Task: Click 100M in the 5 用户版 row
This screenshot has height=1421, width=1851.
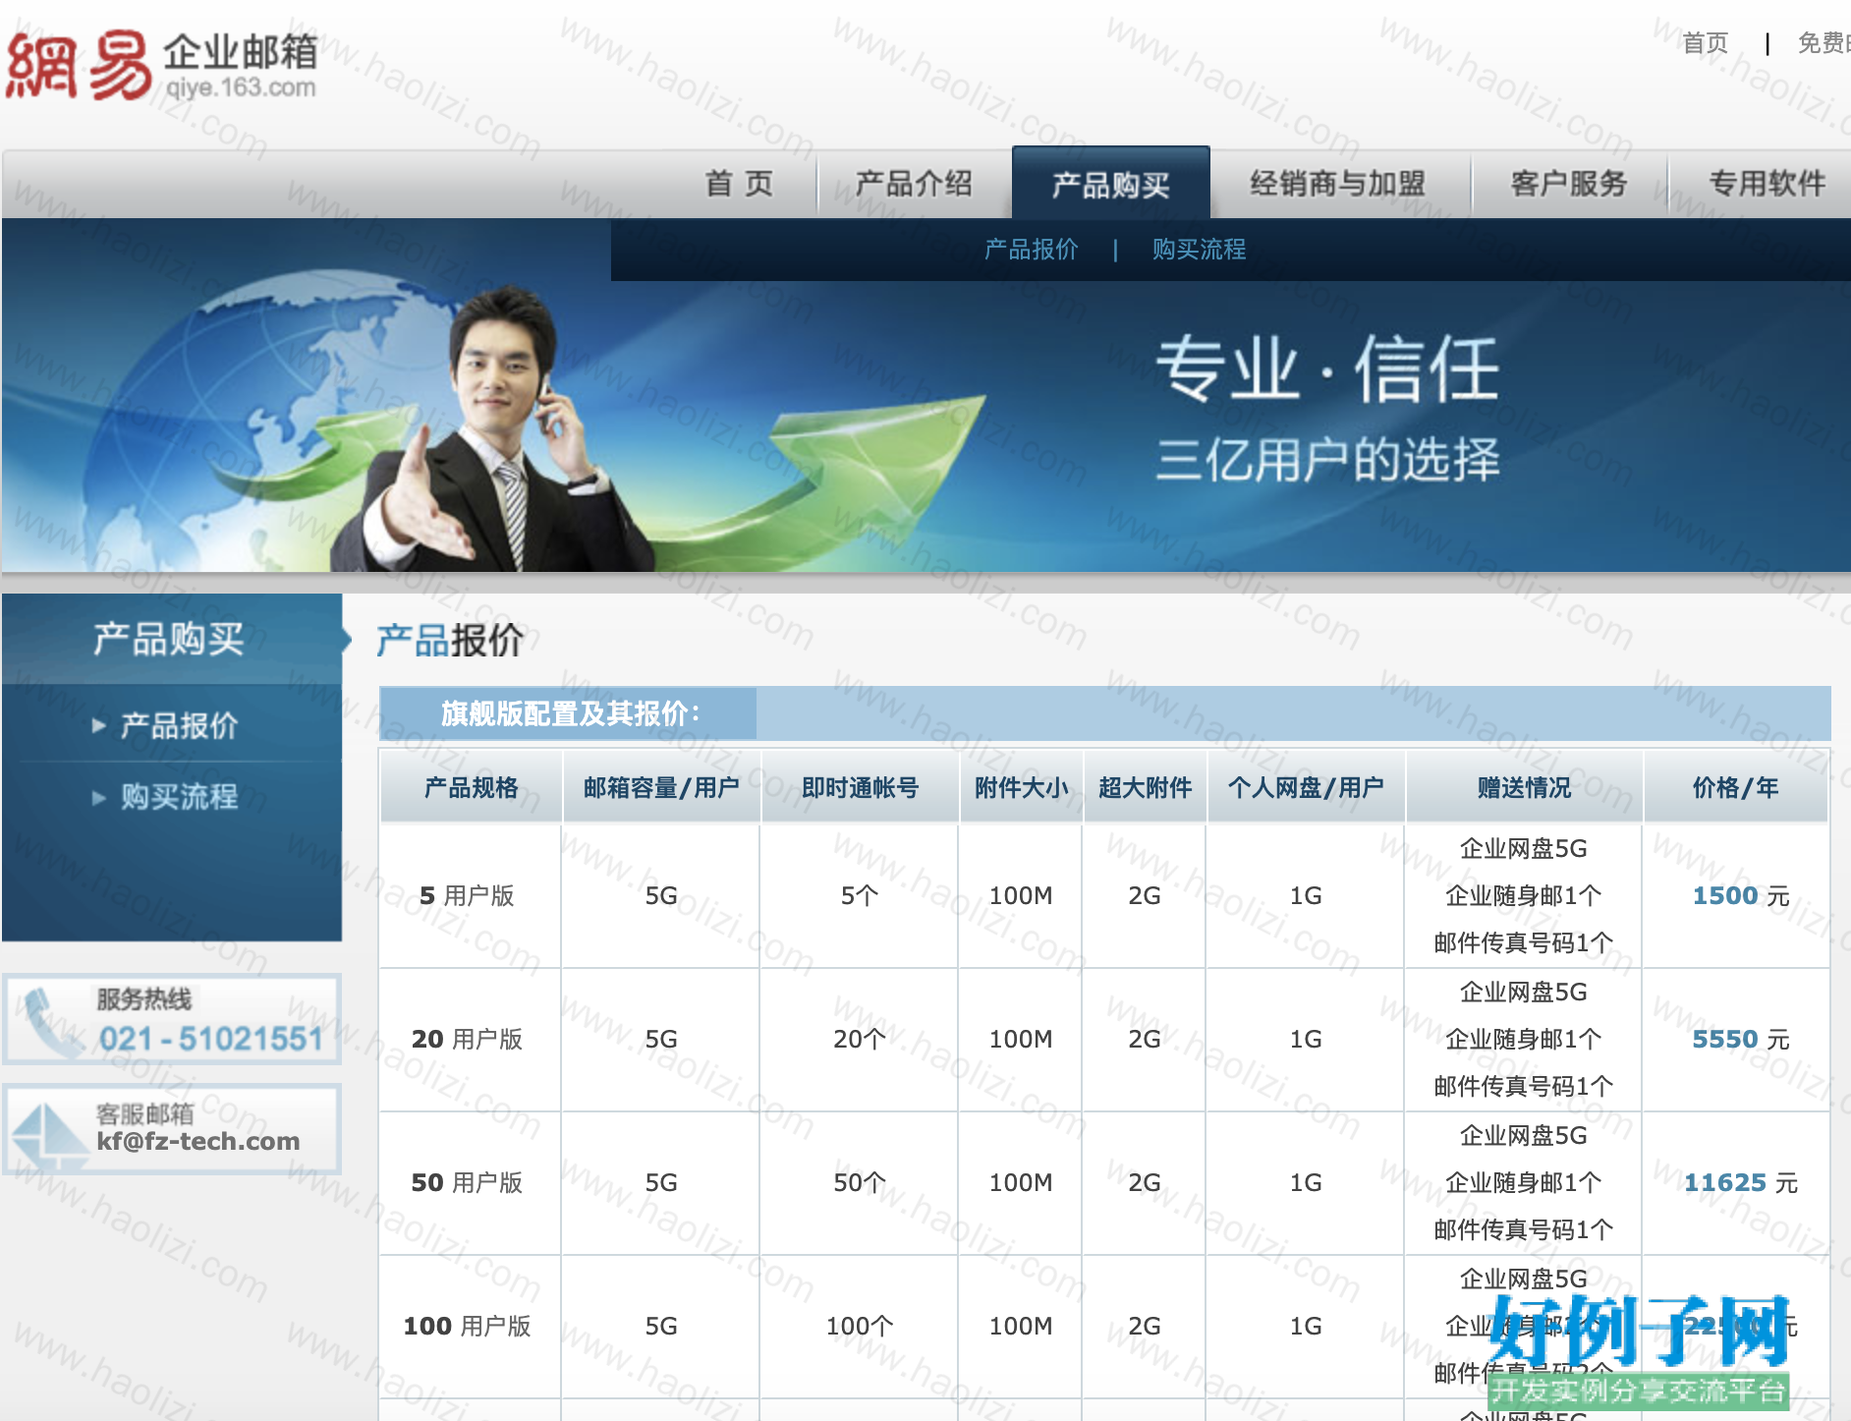Action: [x=1021, y=895]
